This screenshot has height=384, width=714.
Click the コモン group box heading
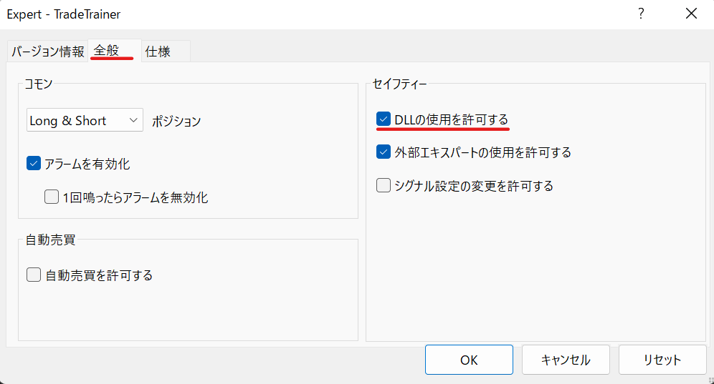(39, 84)
